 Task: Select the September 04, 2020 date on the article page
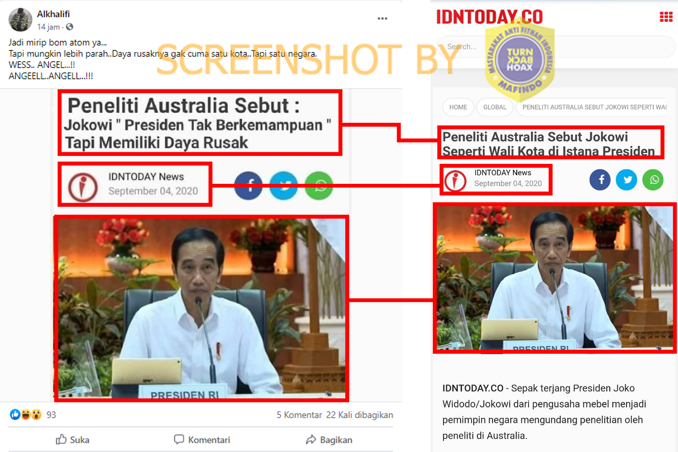(508, 183)
